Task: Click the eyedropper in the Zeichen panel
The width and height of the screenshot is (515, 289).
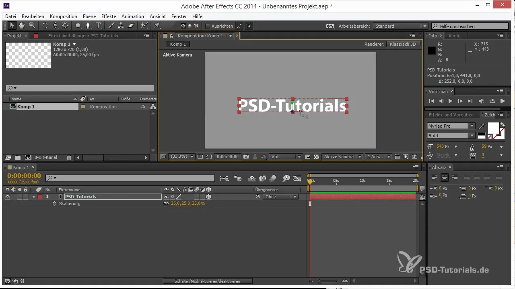Action: (482, 126)
